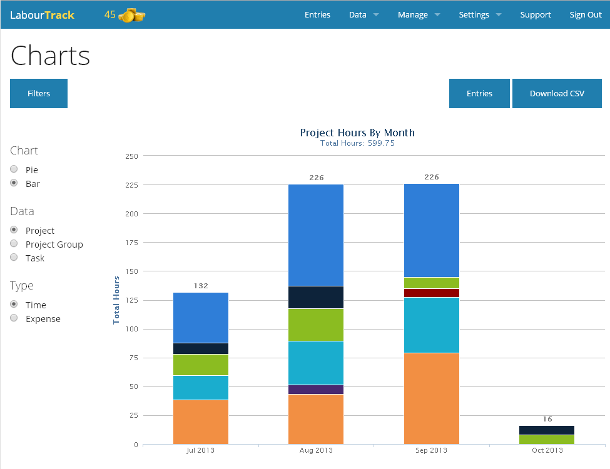Select the Pie chart radio button
610x469 pixels.
click(x=14, y=169)
